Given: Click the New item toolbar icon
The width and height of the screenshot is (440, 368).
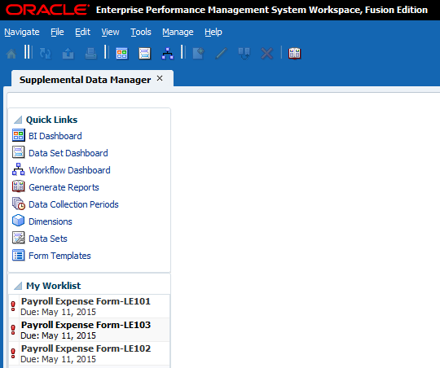Looking at the screenshot, I should coord(198,53).
